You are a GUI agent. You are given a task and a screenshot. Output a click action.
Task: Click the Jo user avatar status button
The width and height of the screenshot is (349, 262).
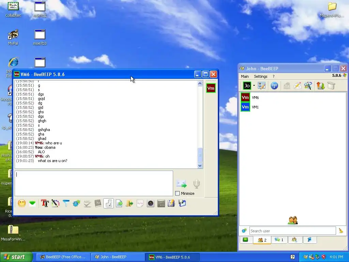tap(247, 86)
